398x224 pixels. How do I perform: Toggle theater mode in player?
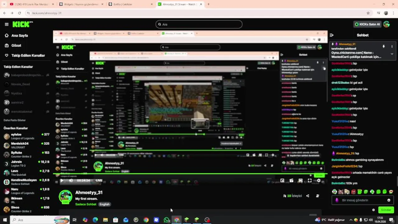click(300, 180)
